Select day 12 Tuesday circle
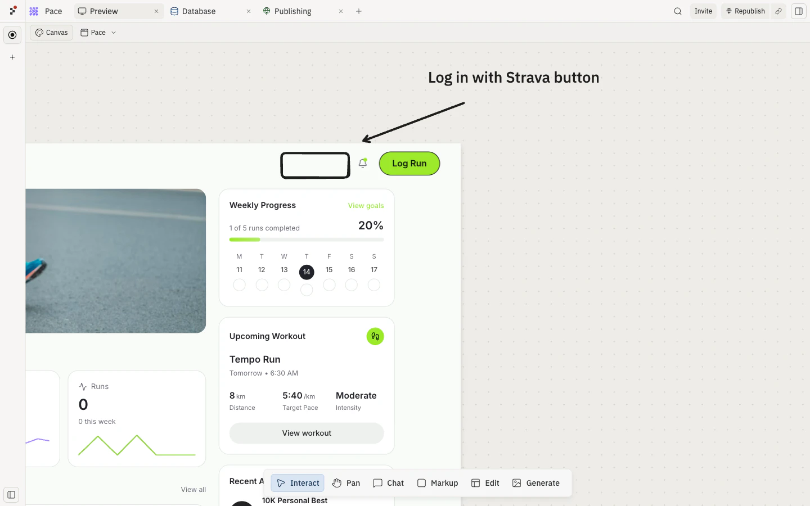Viewport: 810px width, 506px height. pyautogui.click(x=262, y=285)
